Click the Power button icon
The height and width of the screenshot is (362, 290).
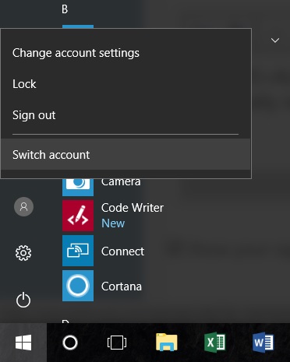pos(23,300)
